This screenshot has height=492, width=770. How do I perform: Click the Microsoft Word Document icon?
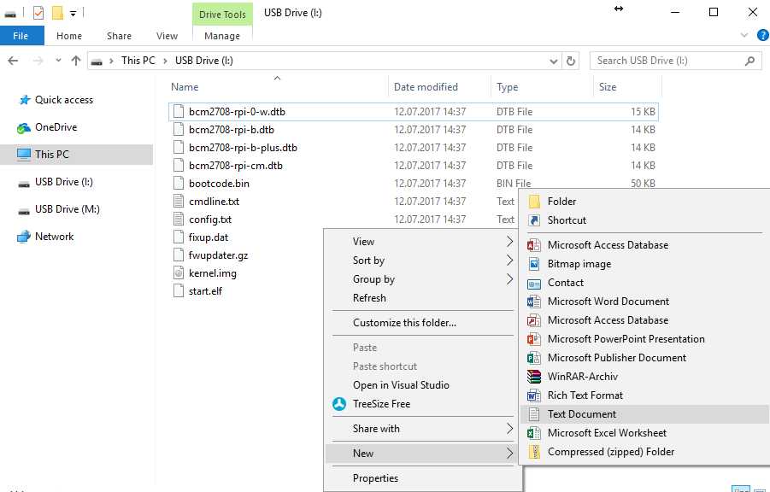click(534, 302)
